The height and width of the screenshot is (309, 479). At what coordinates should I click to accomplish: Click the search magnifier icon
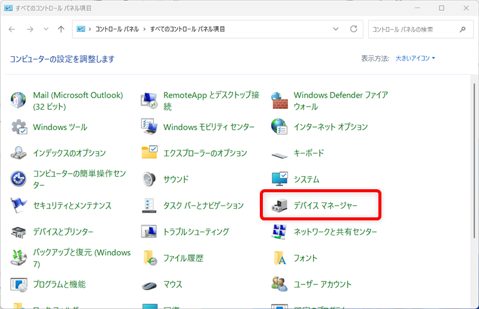pyautogui.click(x=462, y=29)
